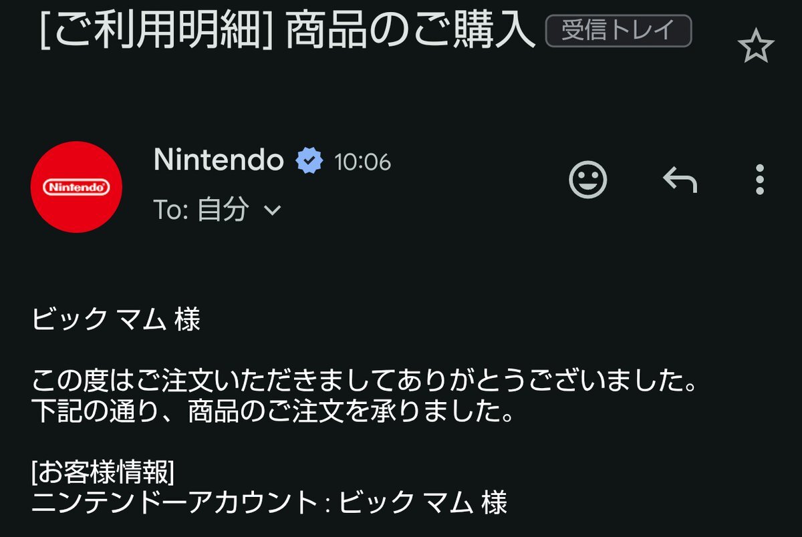The height and width of the screenshot is (537, 802).
Task: Reply using the curved arrow icon
Action: (x=680, y=180)
